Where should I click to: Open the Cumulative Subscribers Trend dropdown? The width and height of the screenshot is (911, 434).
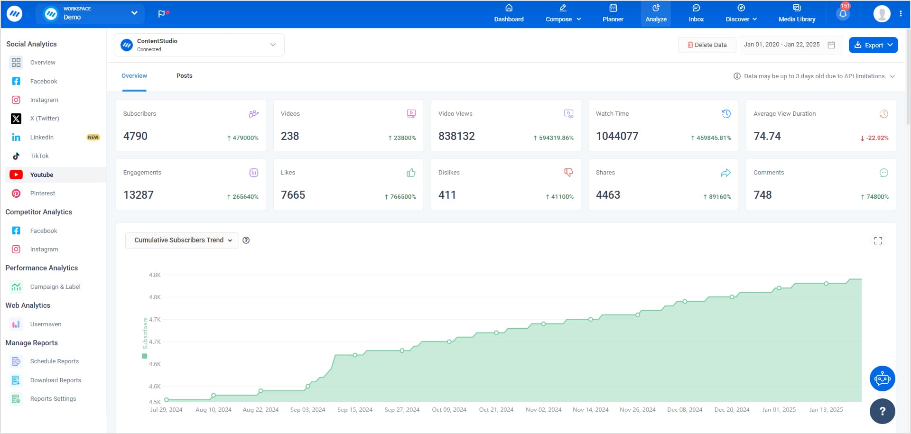tap(182, 240)
